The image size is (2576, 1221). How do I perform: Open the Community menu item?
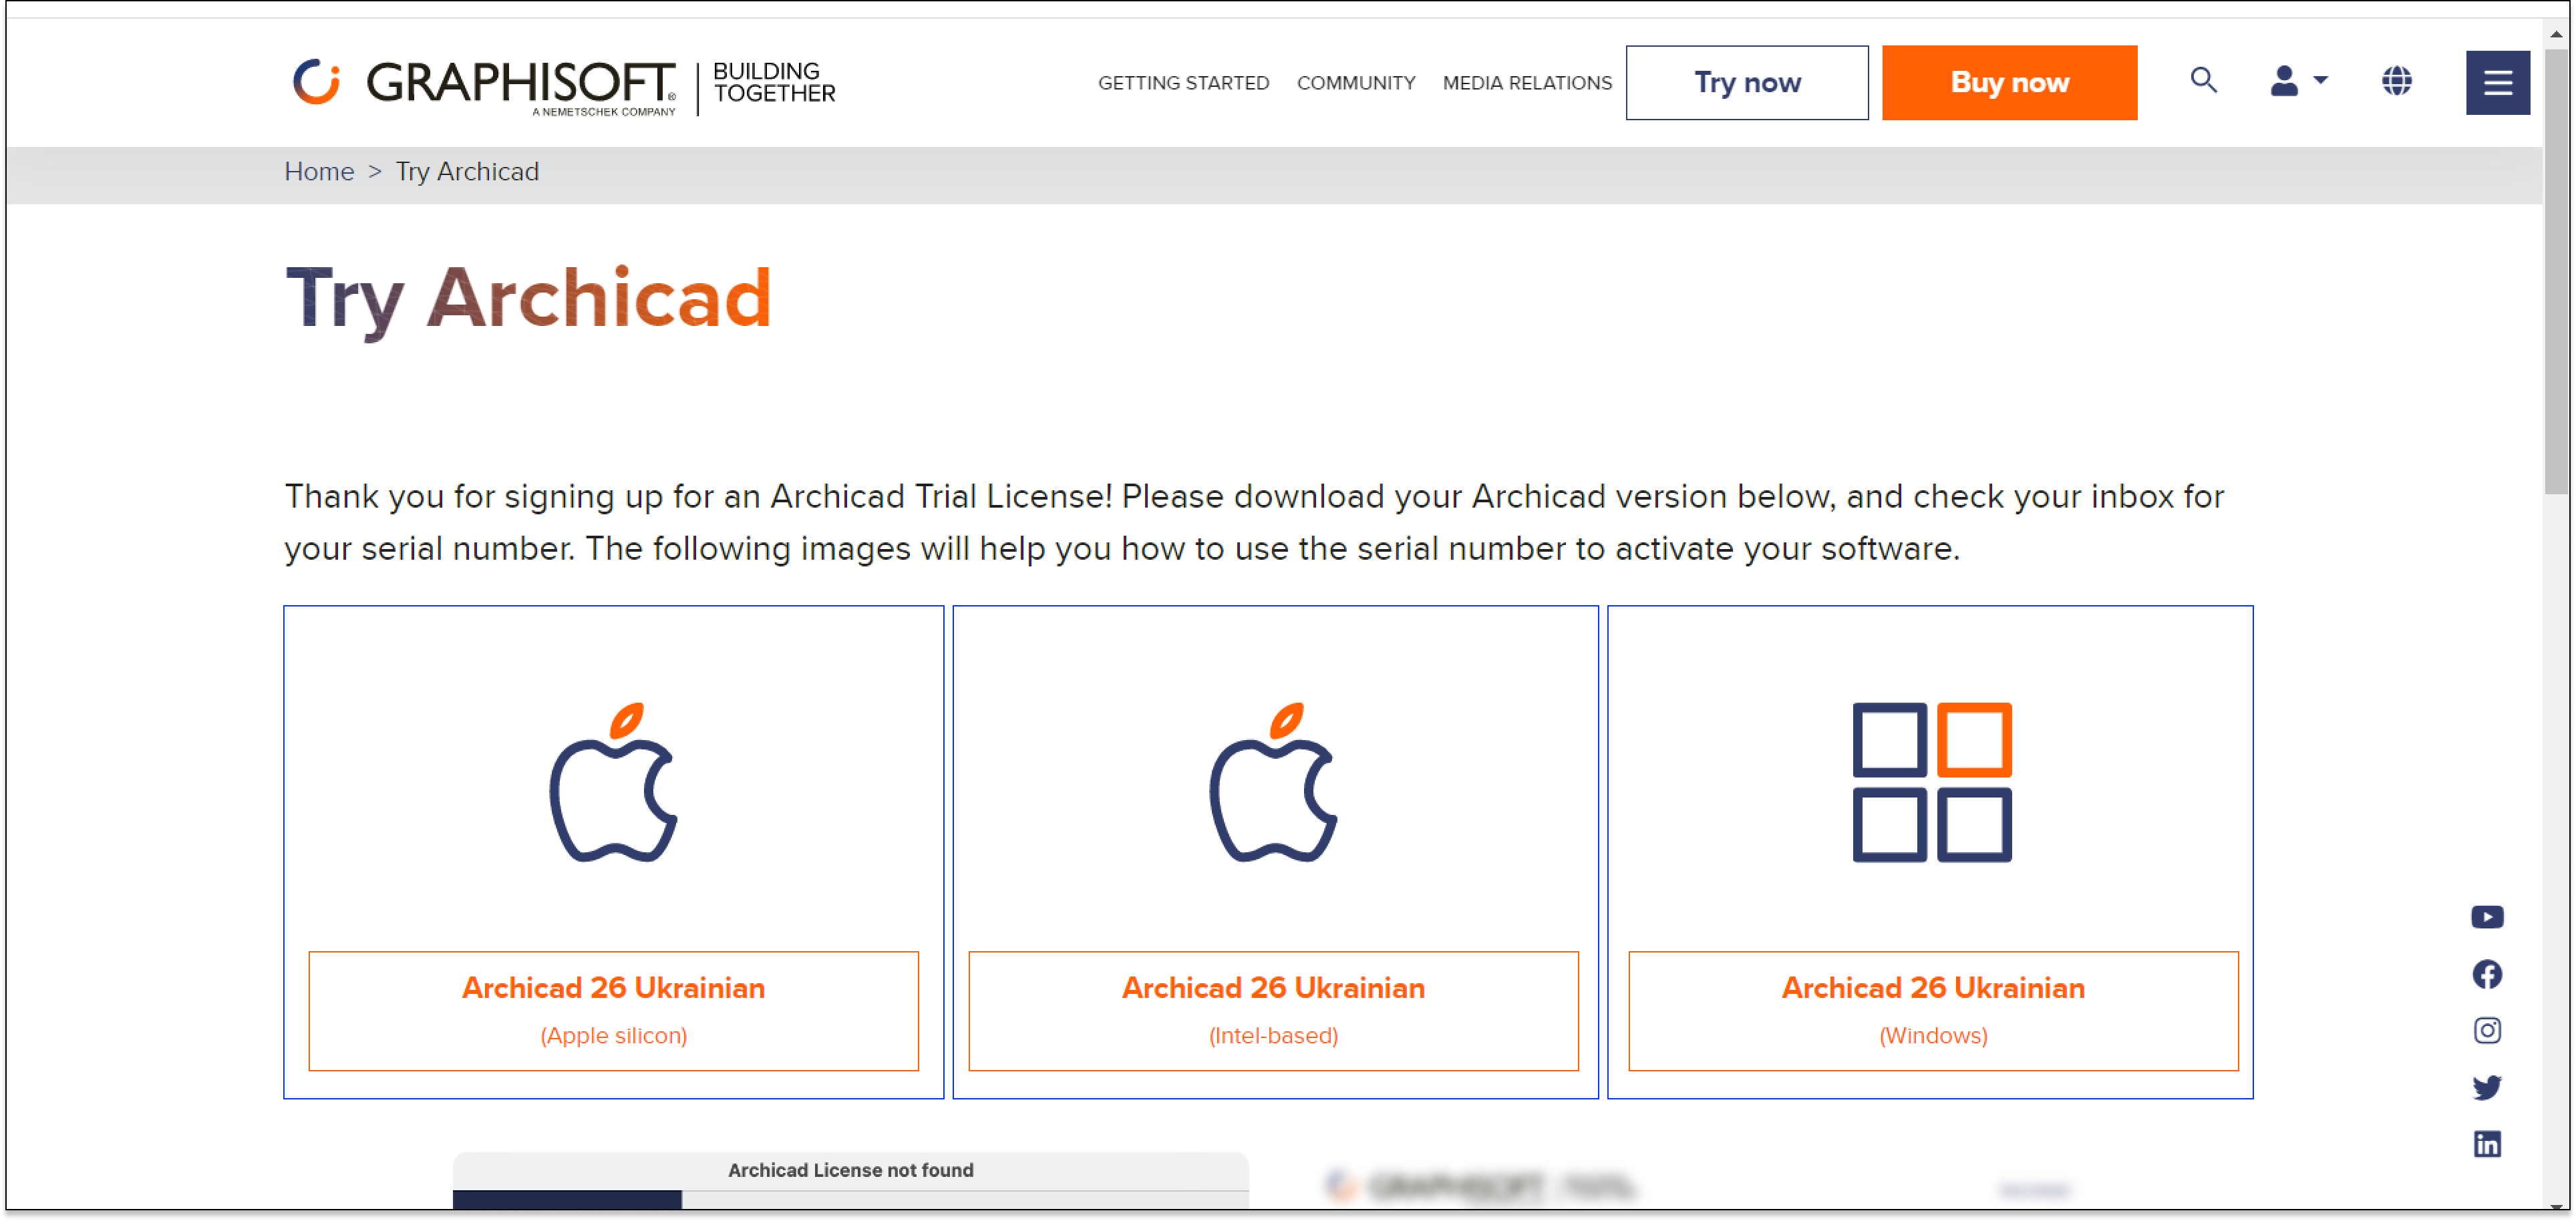(x=1355, y=83)
